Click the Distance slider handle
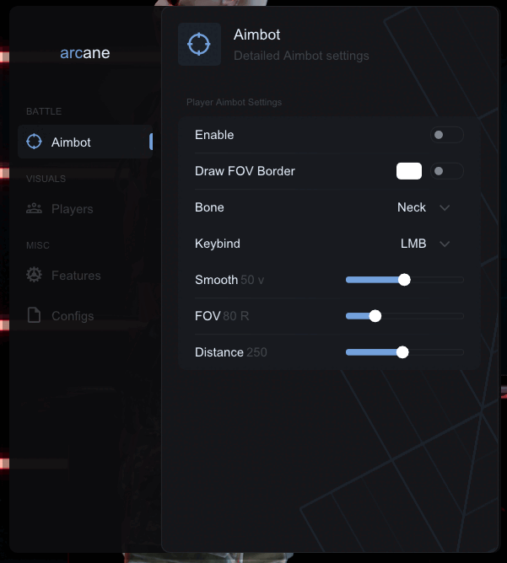The height and width of the screenshot is (563, 507). pos(402,352)
